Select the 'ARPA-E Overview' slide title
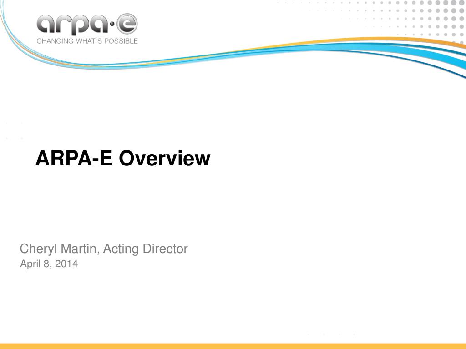The height and width of the screenshot is (349, 466). [x=123, y=158]
